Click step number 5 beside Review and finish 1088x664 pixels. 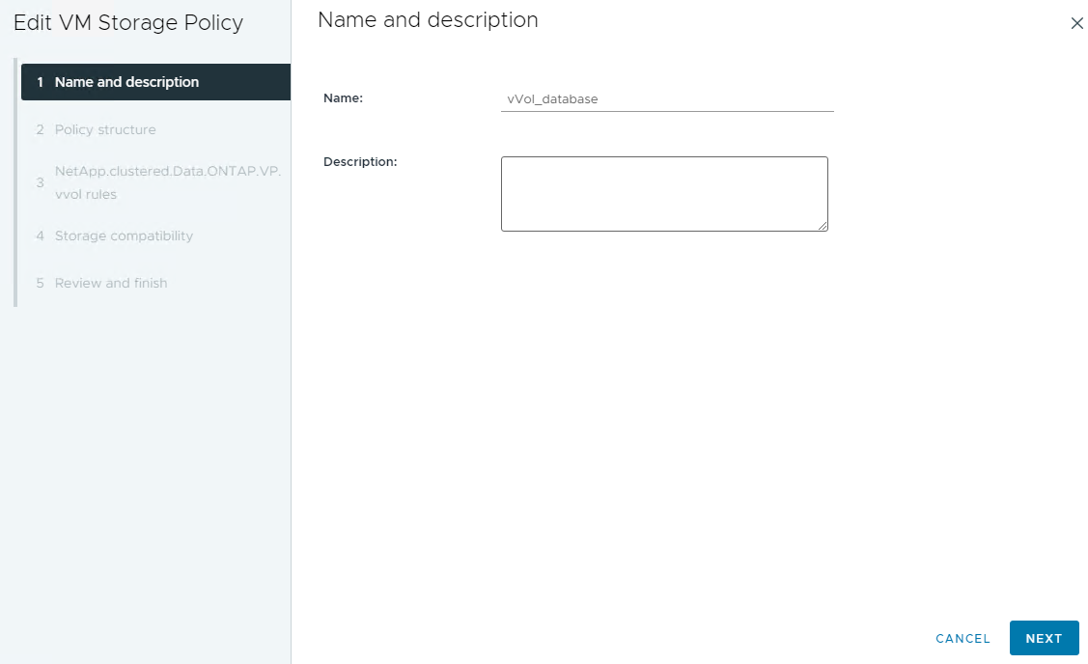40,283
